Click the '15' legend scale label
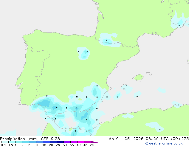The image size is (189, 146). tap(44, 145)
